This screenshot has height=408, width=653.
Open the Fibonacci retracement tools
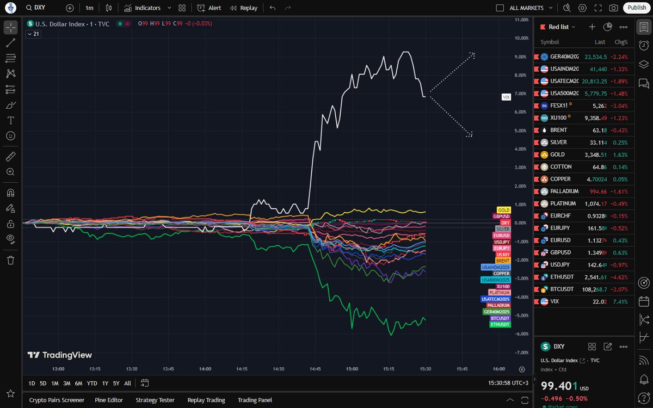(11, 58)
